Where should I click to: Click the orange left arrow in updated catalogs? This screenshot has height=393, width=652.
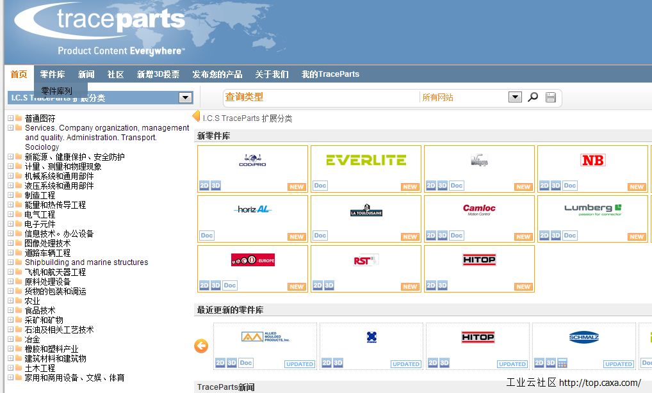201,346
